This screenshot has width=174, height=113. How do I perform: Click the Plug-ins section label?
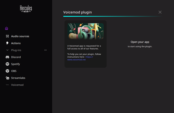[16, 50]
